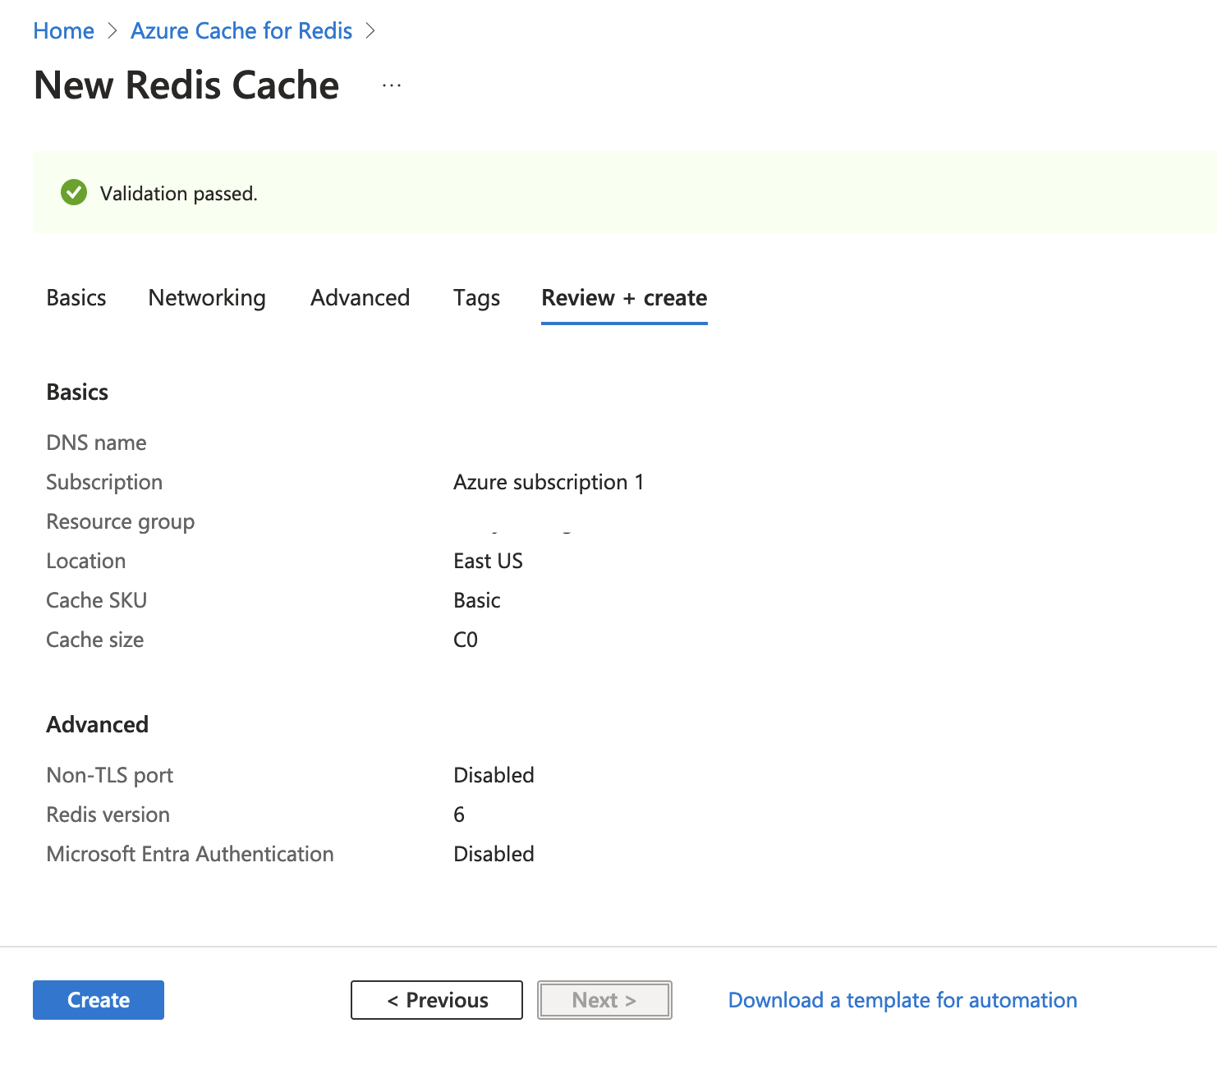This screenshot has height=1069, width=1217.
Task: Click the Microsoft Entra Authentication row
Action: pos(190,854)
